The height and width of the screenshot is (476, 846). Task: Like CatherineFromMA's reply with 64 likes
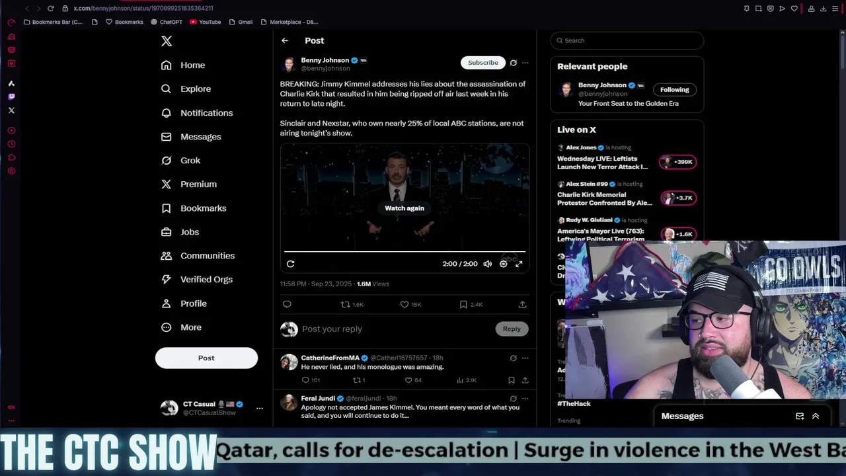point(414,380)
